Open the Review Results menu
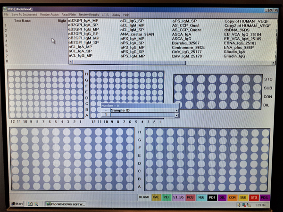Screen dimensions: 283x212 tap(89, 15)
